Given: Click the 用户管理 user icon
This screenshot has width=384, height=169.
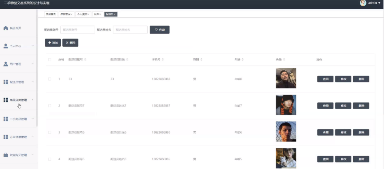Looking at the screenshot, I should [6, 64].
